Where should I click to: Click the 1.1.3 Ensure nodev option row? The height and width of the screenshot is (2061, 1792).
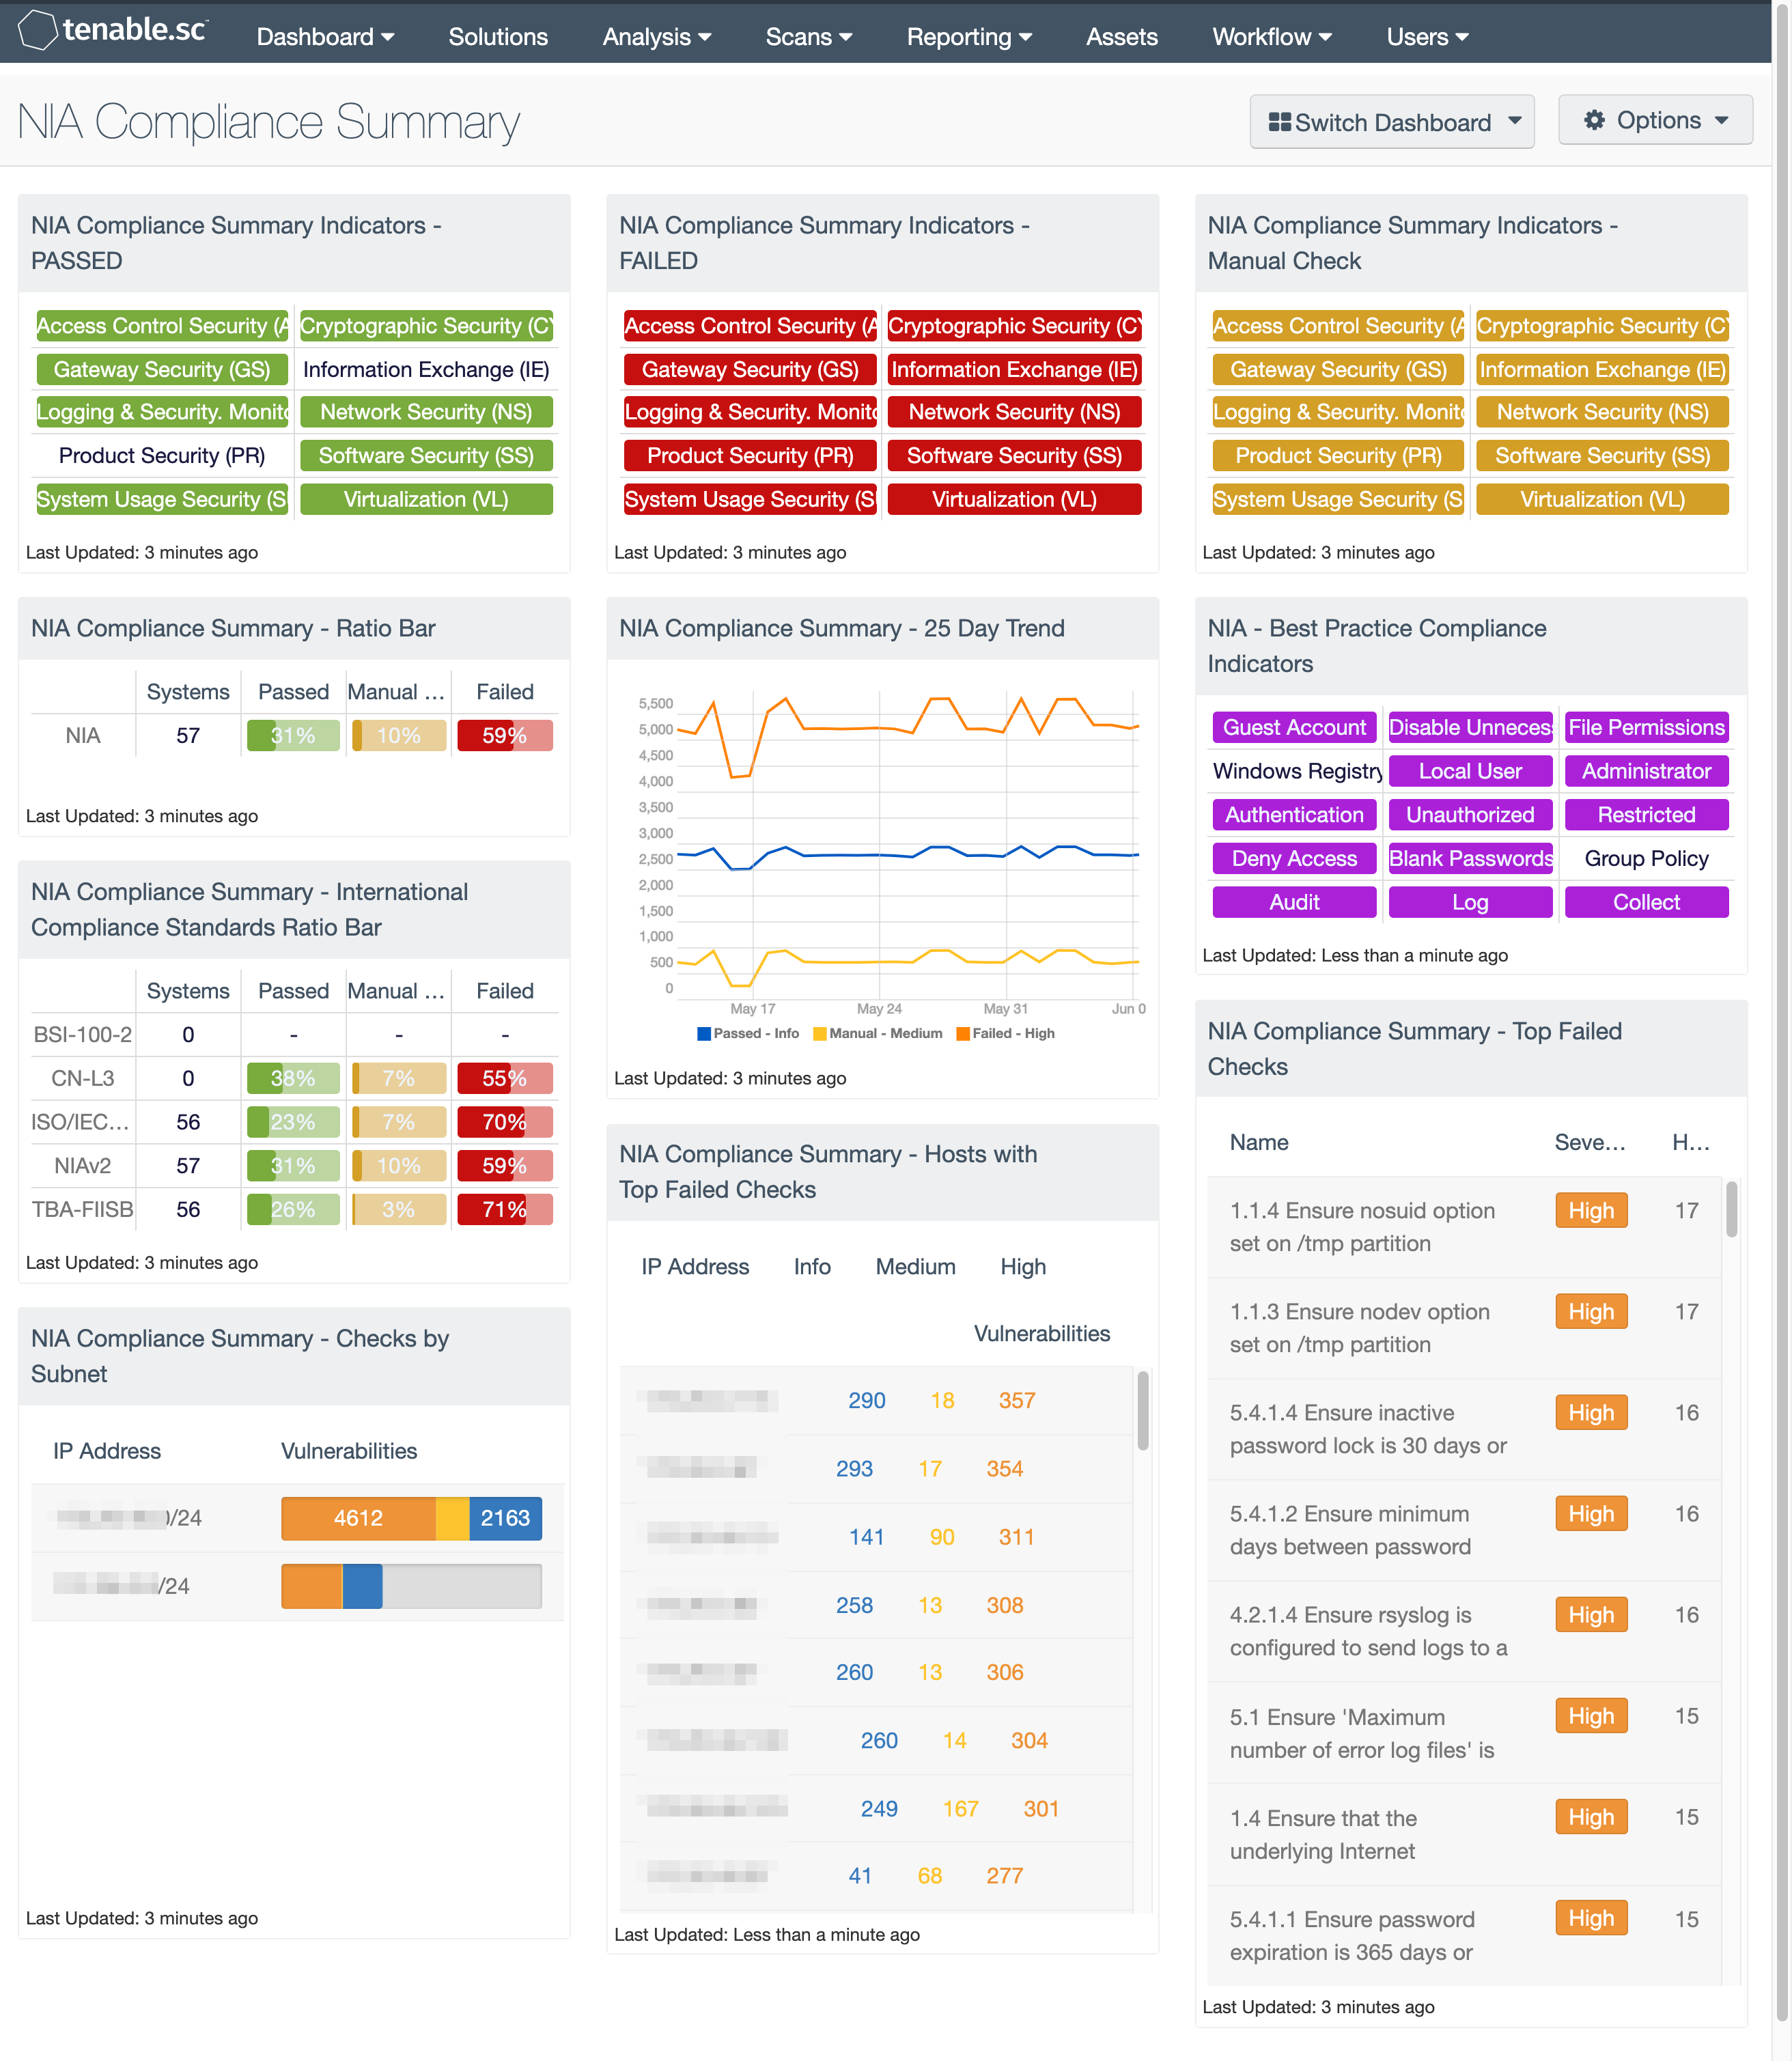[x=1464, y=1328]
